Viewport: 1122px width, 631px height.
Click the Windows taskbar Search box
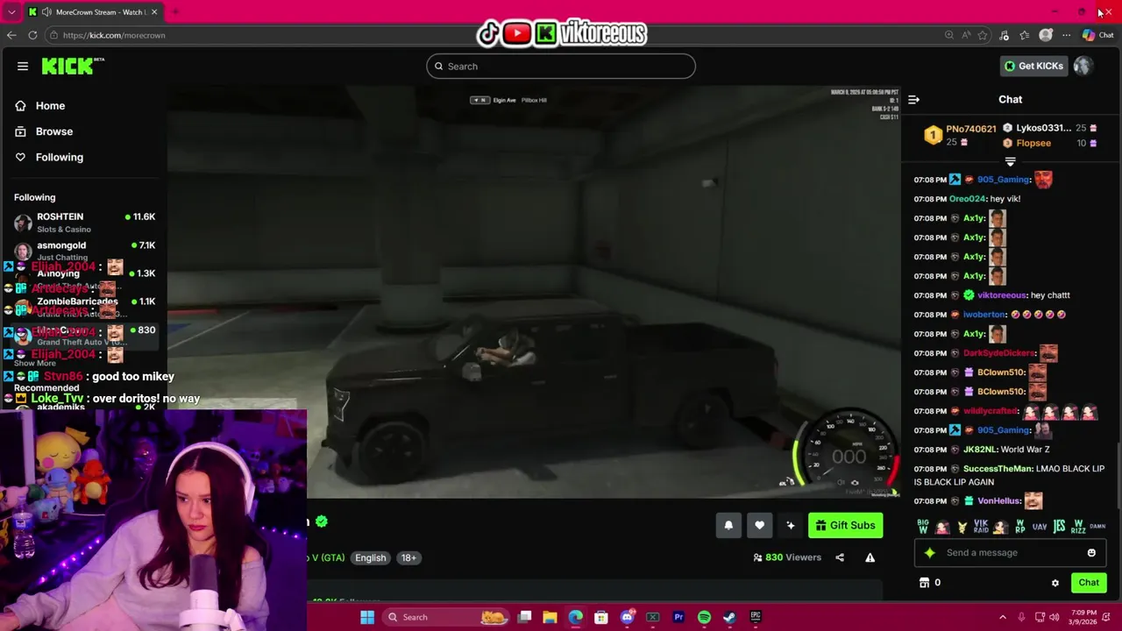point(447,617)
